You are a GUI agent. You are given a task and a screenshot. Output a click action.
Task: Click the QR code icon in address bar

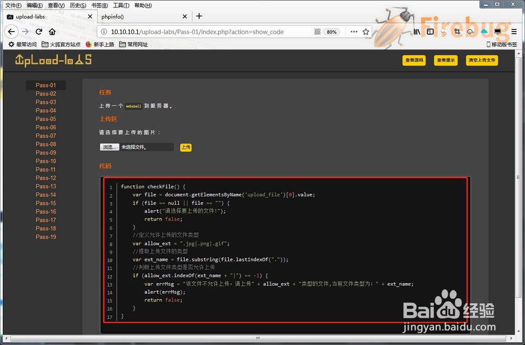tap(318, 32)
